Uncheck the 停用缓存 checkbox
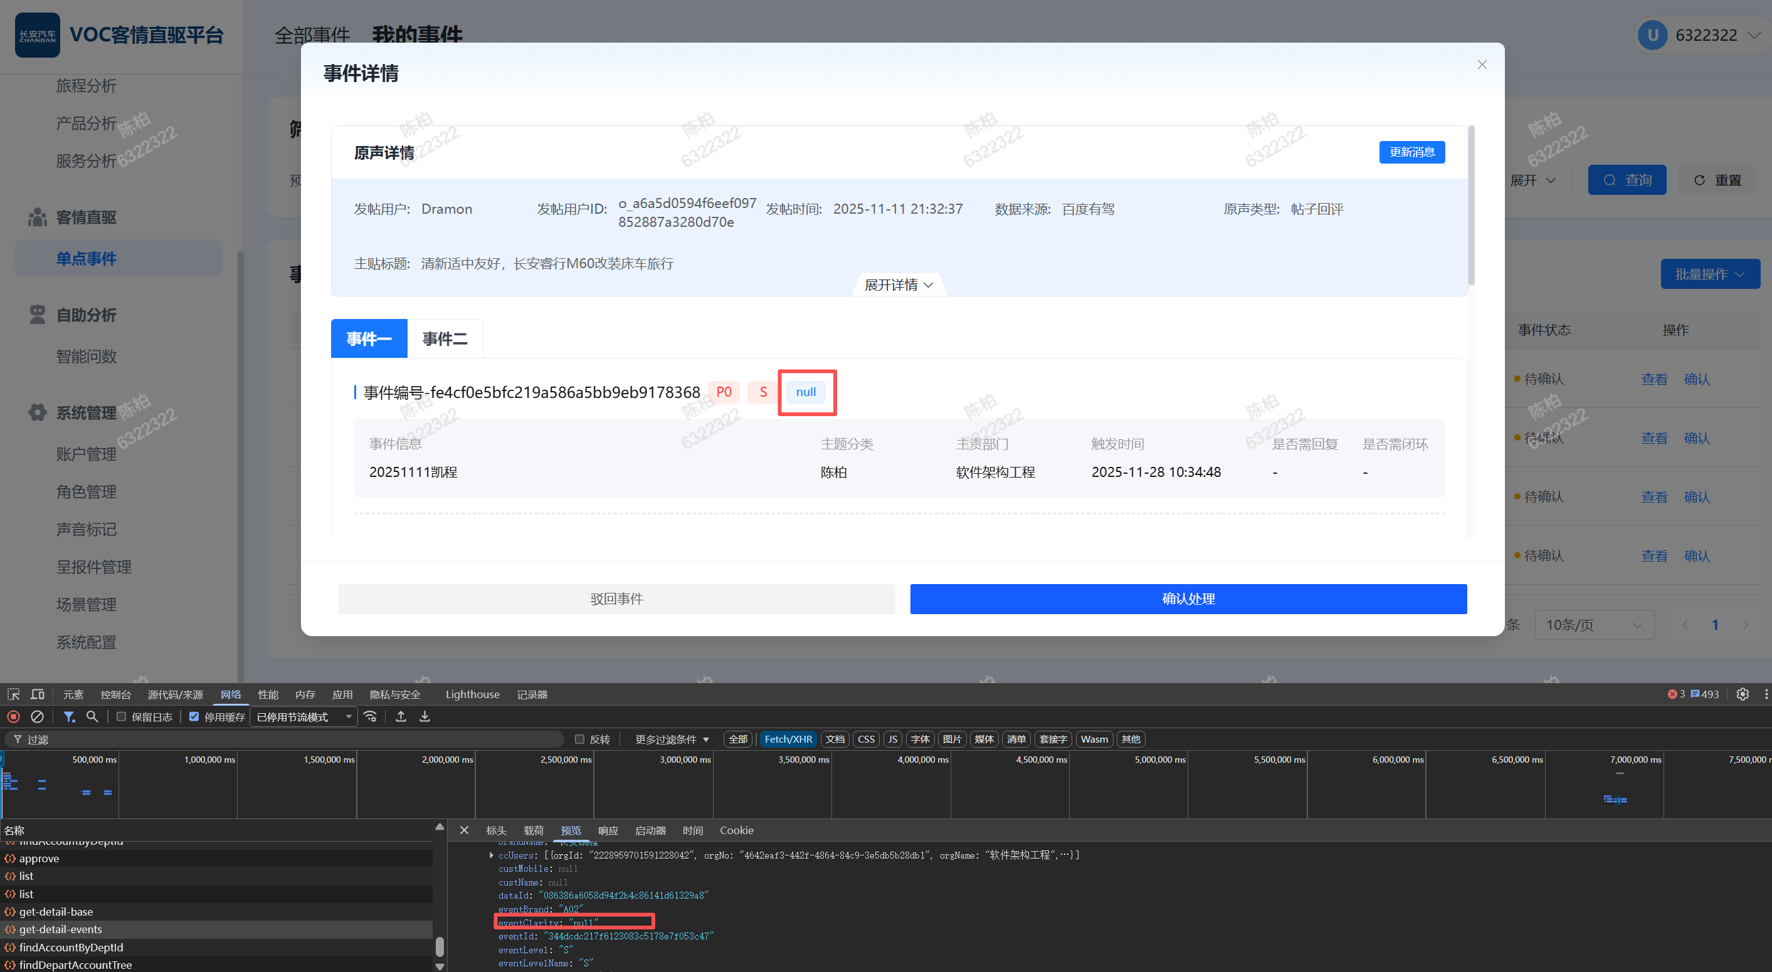1772x972 pixels. click(194, 717)
